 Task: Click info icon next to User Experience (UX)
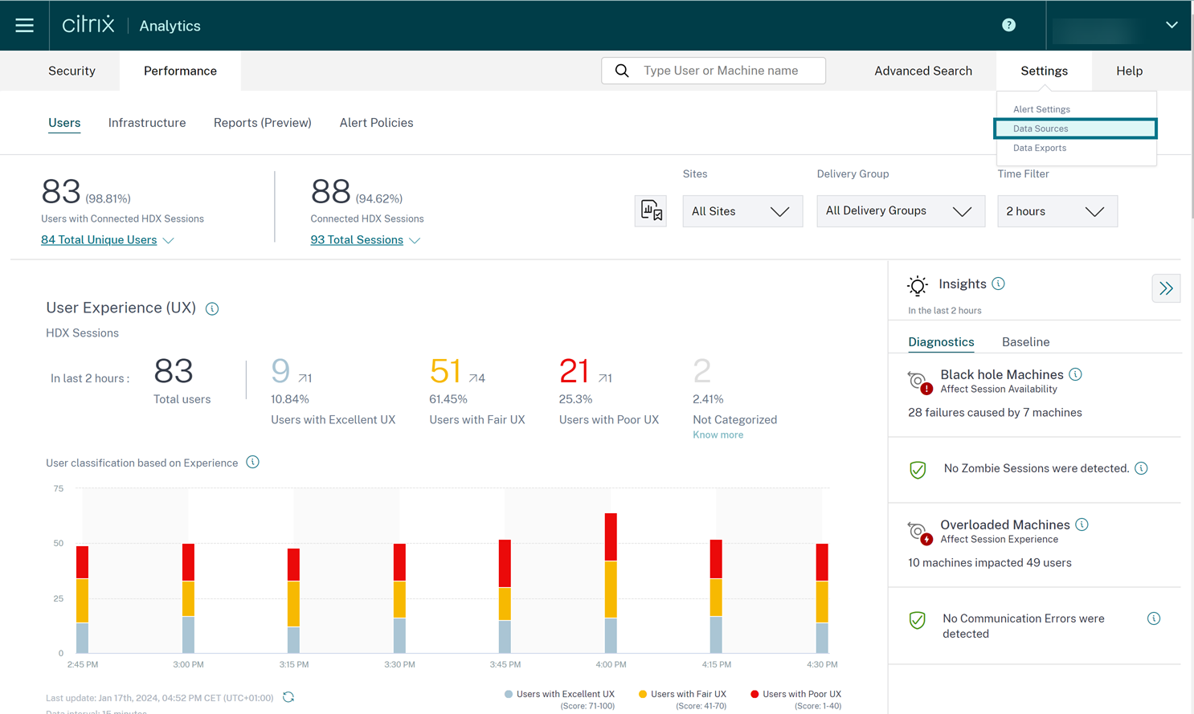(212, 309)
